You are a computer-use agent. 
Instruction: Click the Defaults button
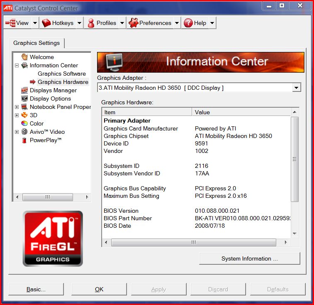click(x=278, y=289)
